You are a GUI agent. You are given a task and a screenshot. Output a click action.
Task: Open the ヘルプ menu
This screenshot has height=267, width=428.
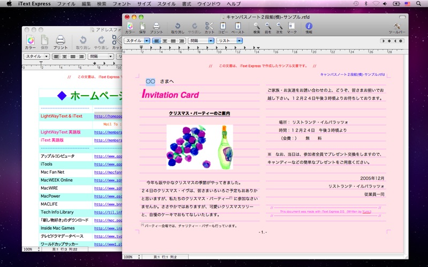pos(234,4)
